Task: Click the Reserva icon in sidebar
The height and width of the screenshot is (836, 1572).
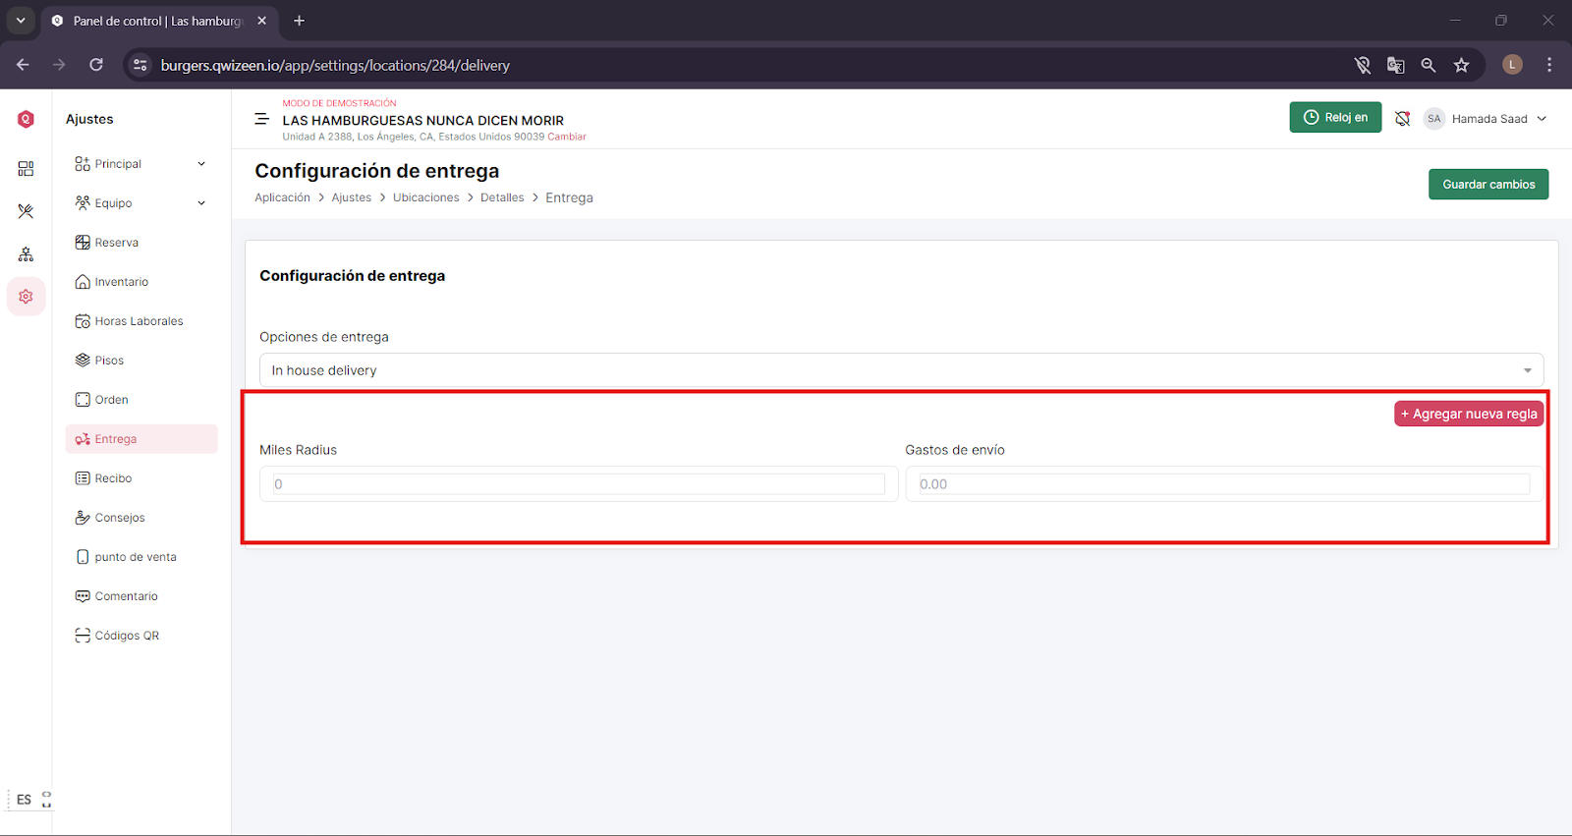Action: 83,243
